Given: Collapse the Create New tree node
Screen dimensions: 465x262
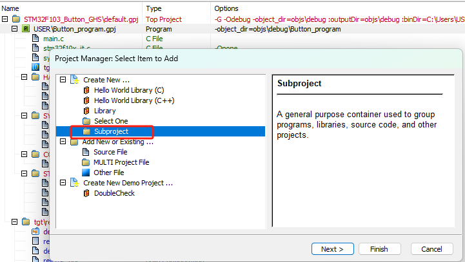Looking at the screenshot, I should [63, 80].
